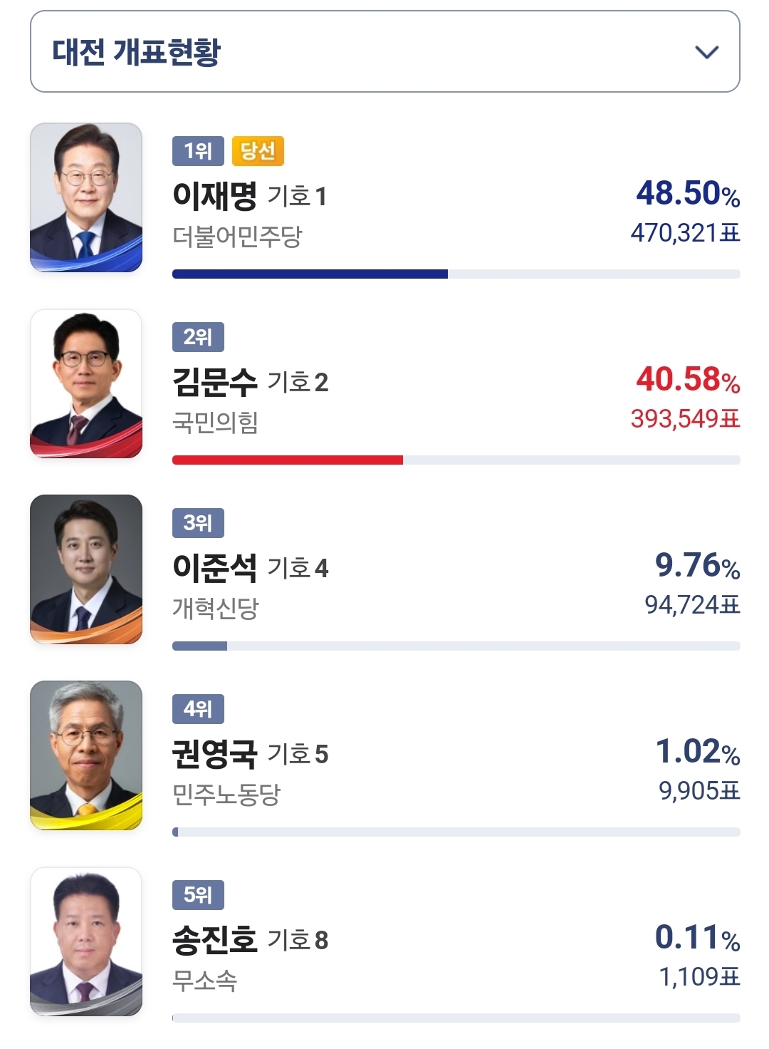
Task: Click the 48.50% vote percentage
Action: click(x=687, y=193)
